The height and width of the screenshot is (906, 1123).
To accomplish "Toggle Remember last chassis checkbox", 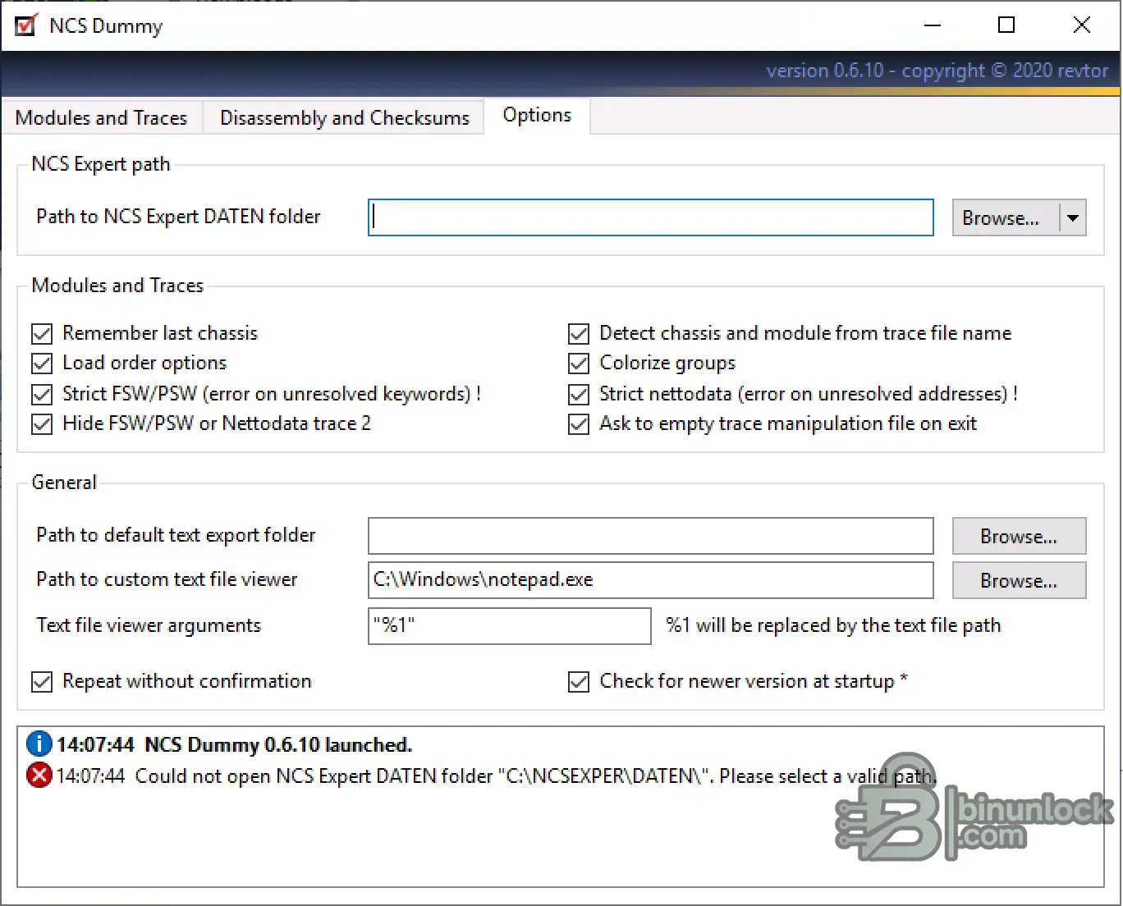I will click(42, 334).
